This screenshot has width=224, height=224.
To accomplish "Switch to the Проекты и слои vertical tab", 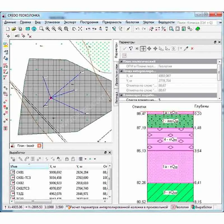I will tap(116, 75).
